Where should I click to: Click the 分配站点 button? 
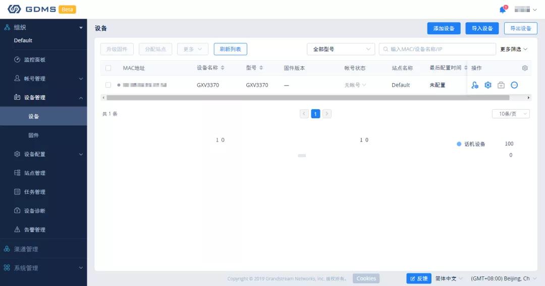155,49
